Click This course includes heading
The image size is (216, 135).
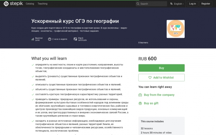point(152,121)
